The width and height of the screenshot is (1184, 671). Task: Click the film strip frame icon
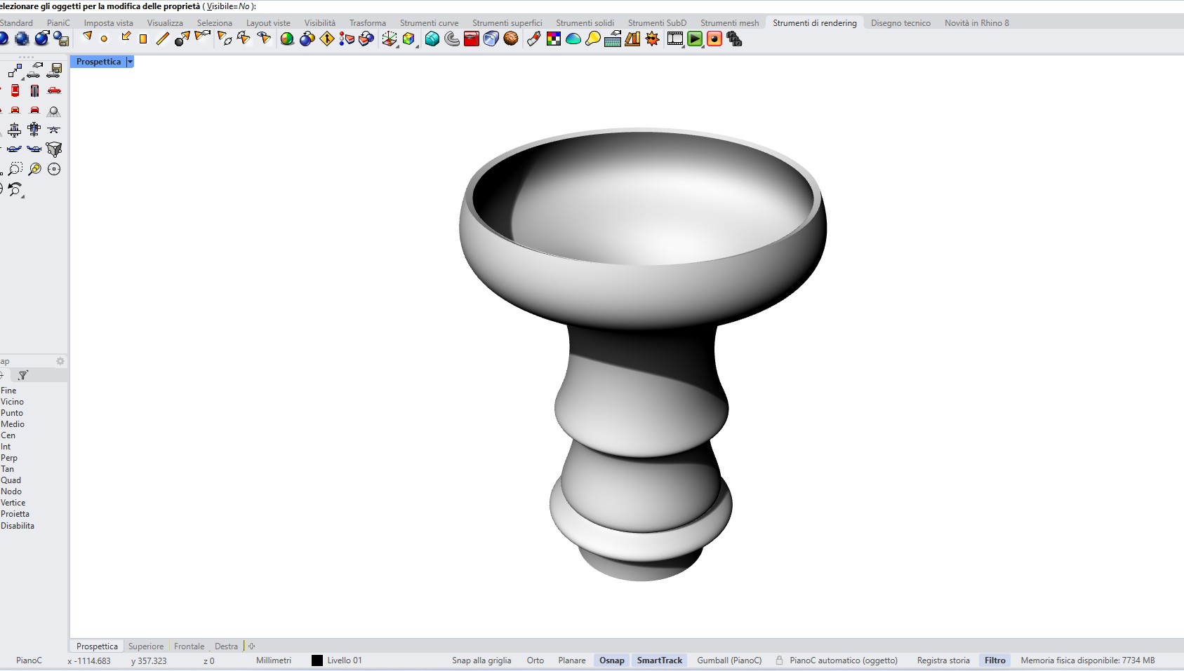[x=675, y=39]
